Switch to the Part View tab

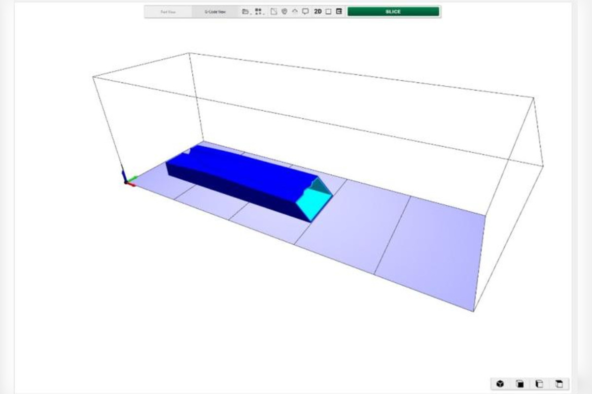click(x=169, y=10)
